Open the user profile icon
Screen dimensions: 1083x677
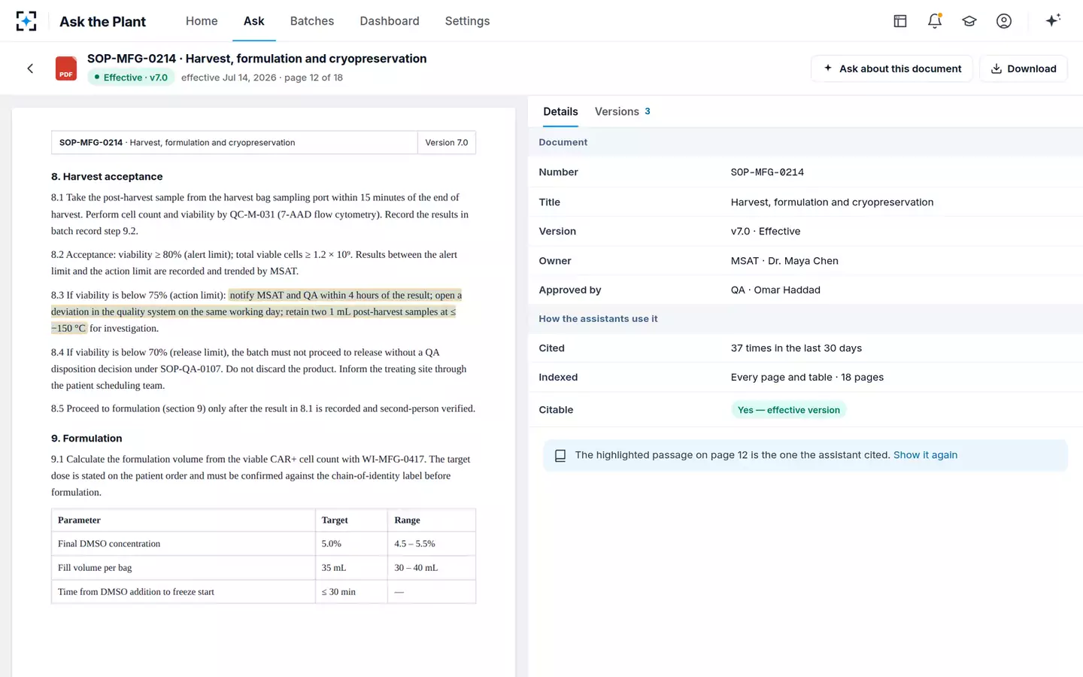1004,21
